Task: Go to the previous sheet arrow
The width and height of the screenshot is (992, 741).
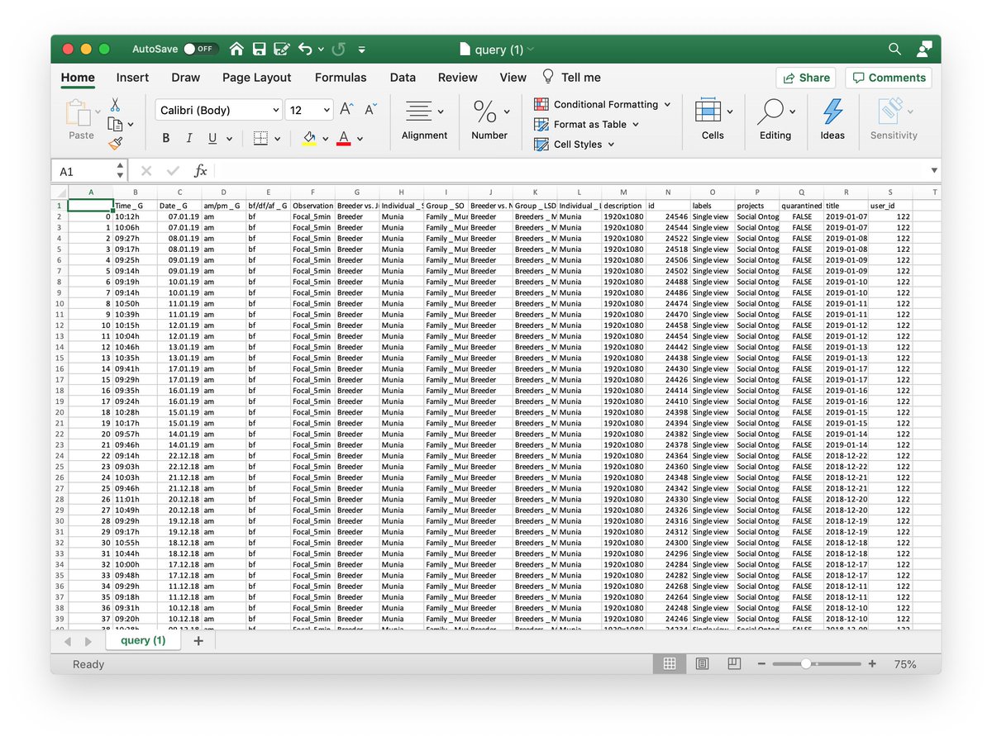Action: click(68, 641)
